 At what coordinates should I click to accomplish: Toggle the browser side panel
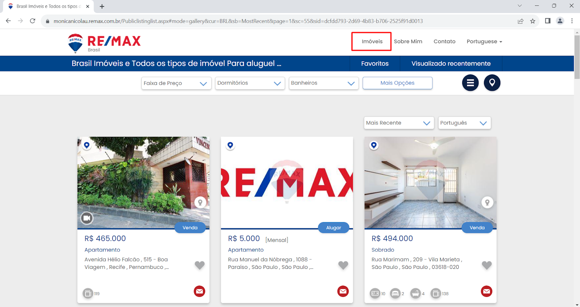[548, 21]
